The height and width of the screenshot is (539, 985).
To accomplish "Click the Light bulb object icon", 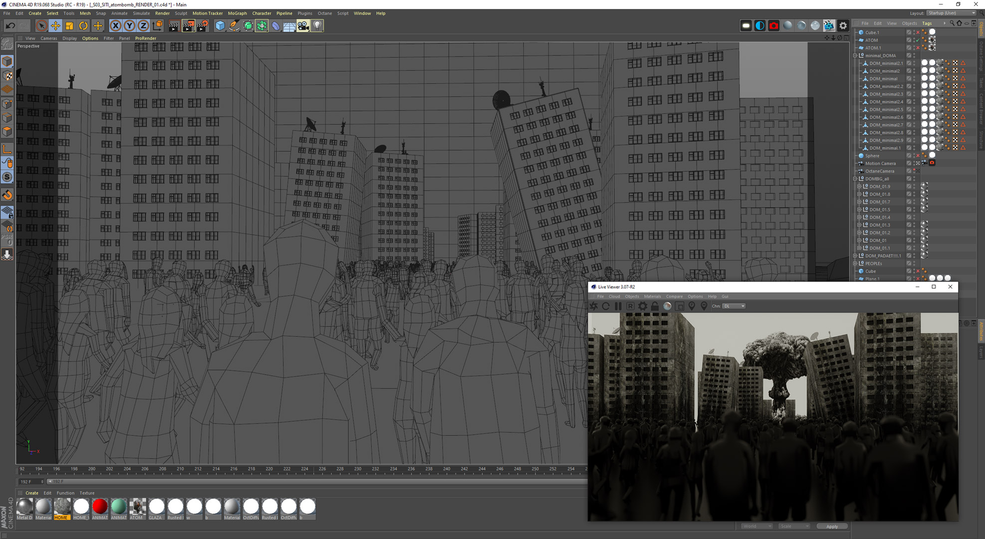I will 317,25.
